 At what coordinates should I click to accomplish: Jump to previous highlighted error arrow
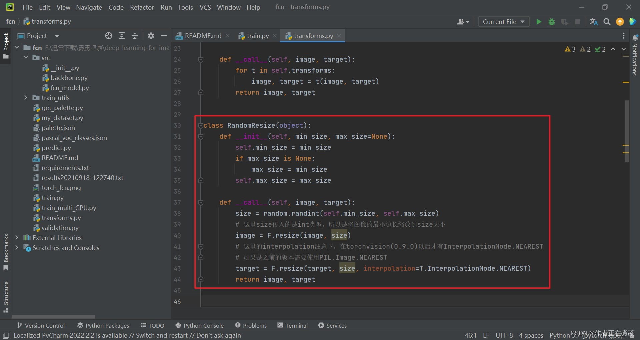click(613, 49)
